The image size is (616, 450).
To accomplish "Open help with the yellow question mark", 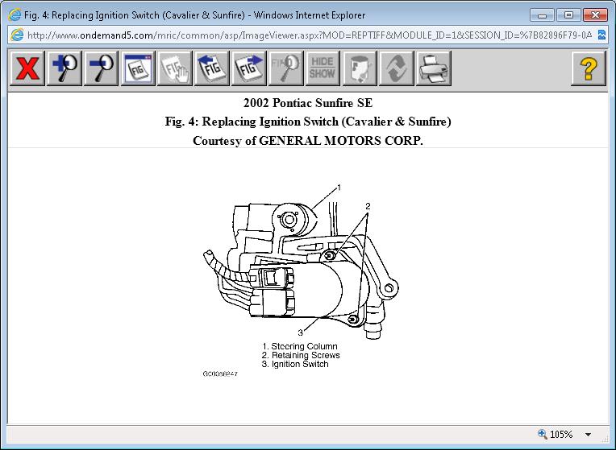I will [x=589, y=68].
